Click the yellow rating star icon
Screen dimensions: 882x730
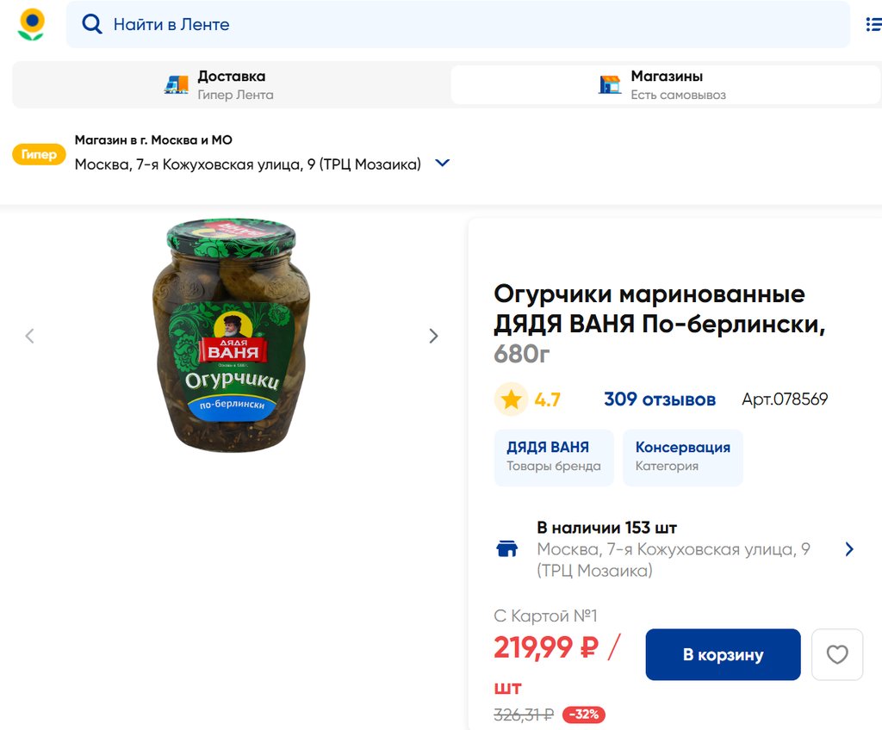(511, 399)
